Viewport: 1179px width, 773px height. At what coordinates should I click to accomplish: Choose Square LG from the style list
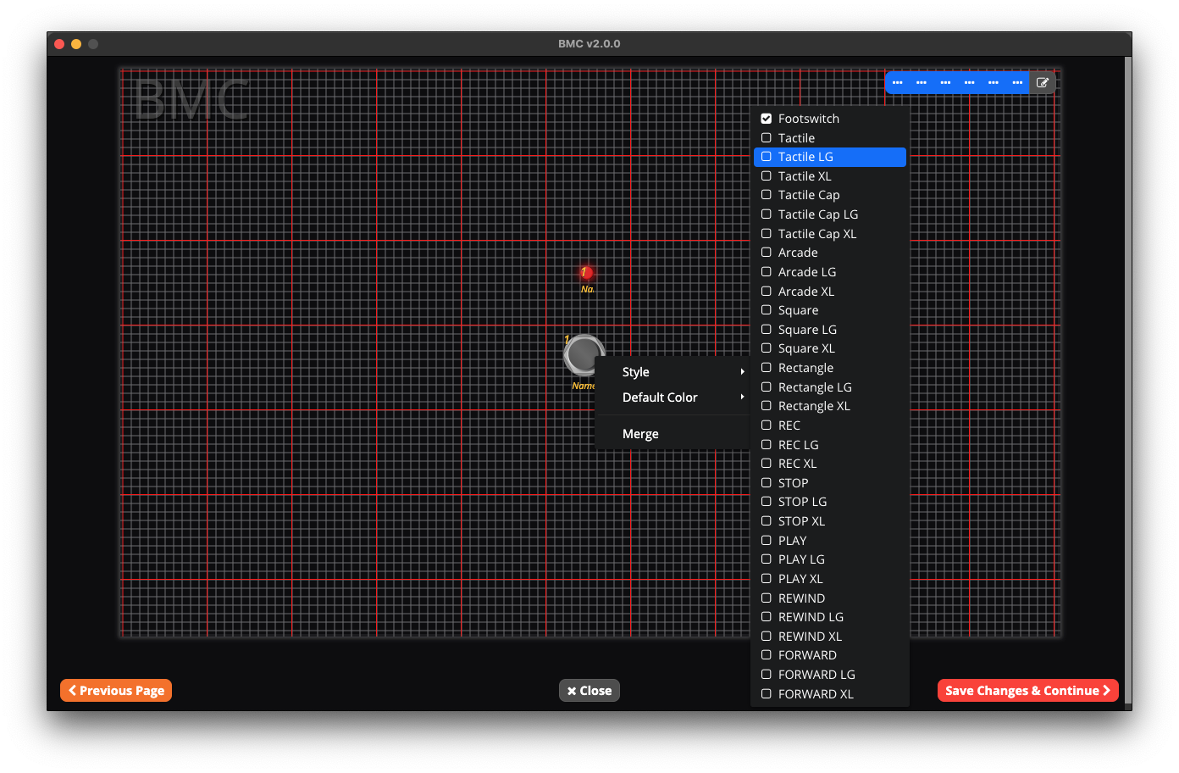pos(830,330)
